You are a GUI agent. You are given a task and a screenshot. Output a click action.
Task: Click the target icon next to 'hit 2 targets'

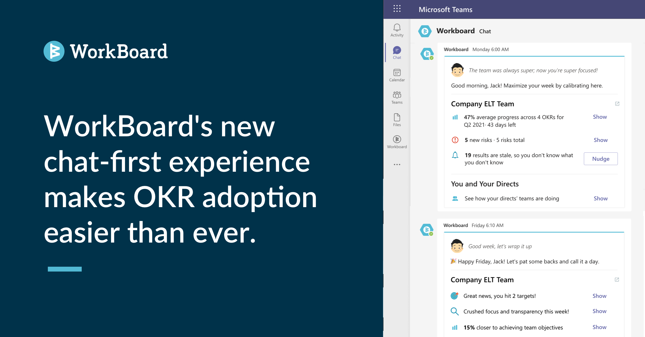click(x=454, y=296)
